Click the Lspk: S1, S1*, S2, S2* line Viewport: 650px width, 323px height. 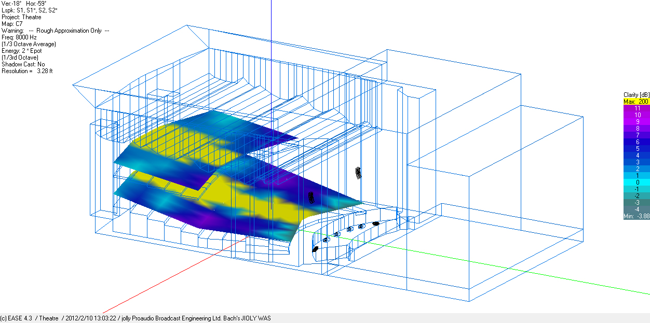tap(30, 10)
